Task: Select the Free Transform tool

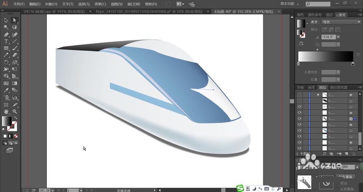Action: 15,69
